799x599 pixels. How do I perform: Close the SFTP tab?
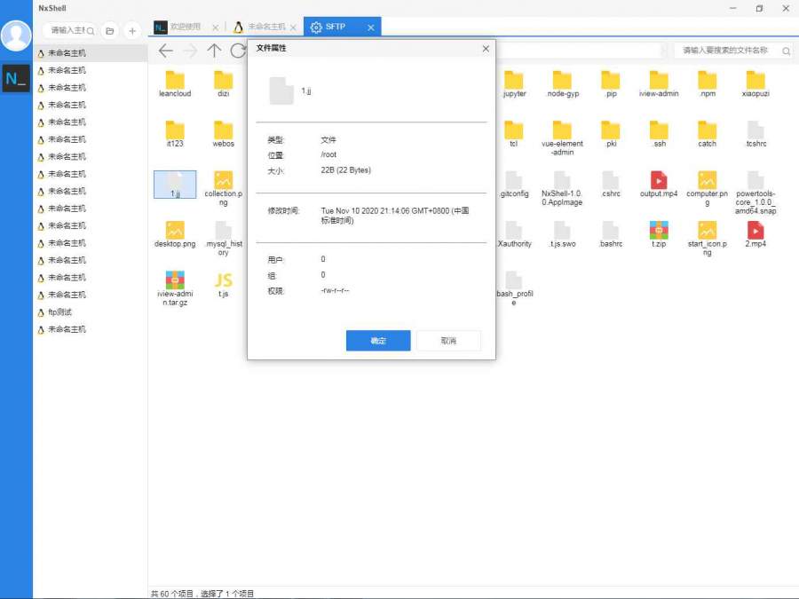[371, 28]
